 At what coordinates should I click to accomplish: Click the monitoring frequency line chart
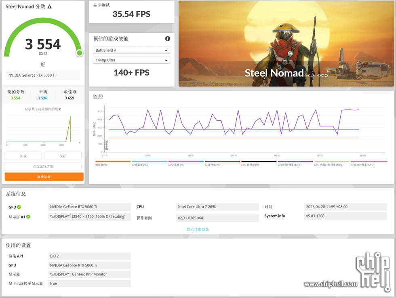239,130
